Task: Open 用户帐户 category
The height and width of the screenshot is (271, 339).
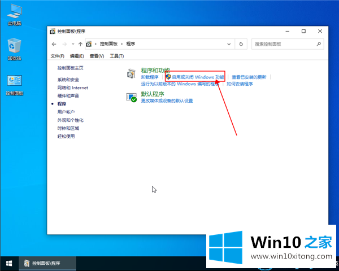Action: point(66,112)
